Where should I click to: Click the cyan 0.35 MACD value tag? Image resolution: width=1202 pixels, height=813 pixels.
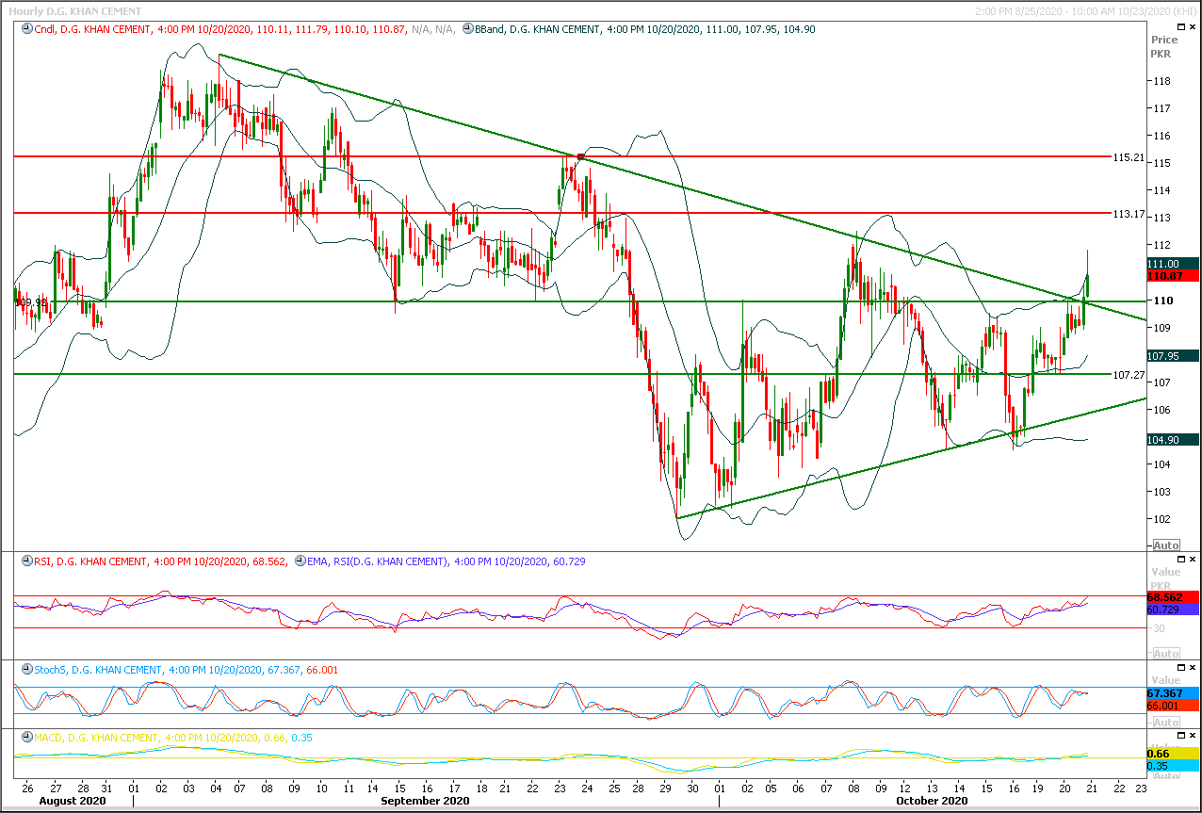[x=1172, y=766]
